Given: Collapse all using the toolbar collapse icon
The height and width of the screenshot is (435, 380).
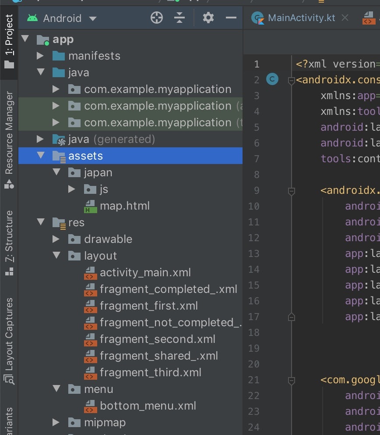Looking at the screenshot, I should [x=179, y=18].
